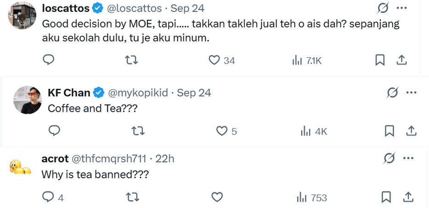
Task: Repost the loscattos tweet
Action: coord(132,60)
